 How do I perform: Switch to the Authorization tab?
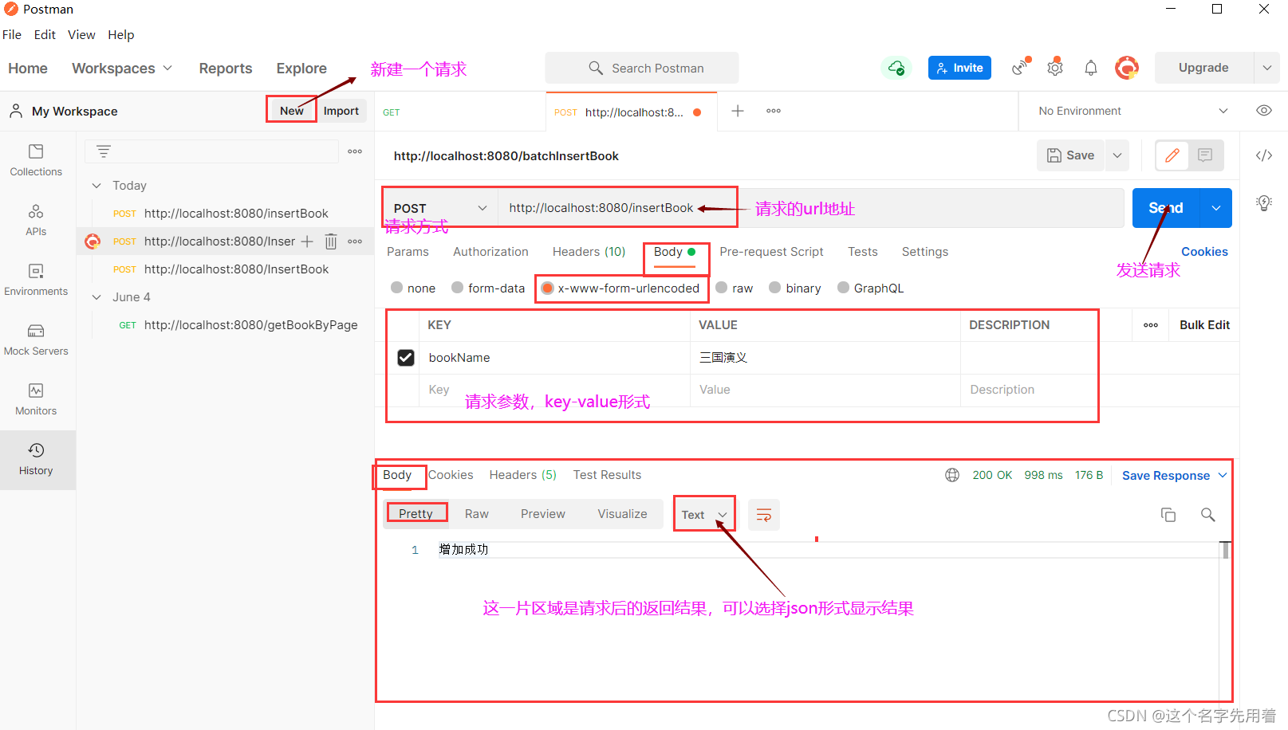490,252
